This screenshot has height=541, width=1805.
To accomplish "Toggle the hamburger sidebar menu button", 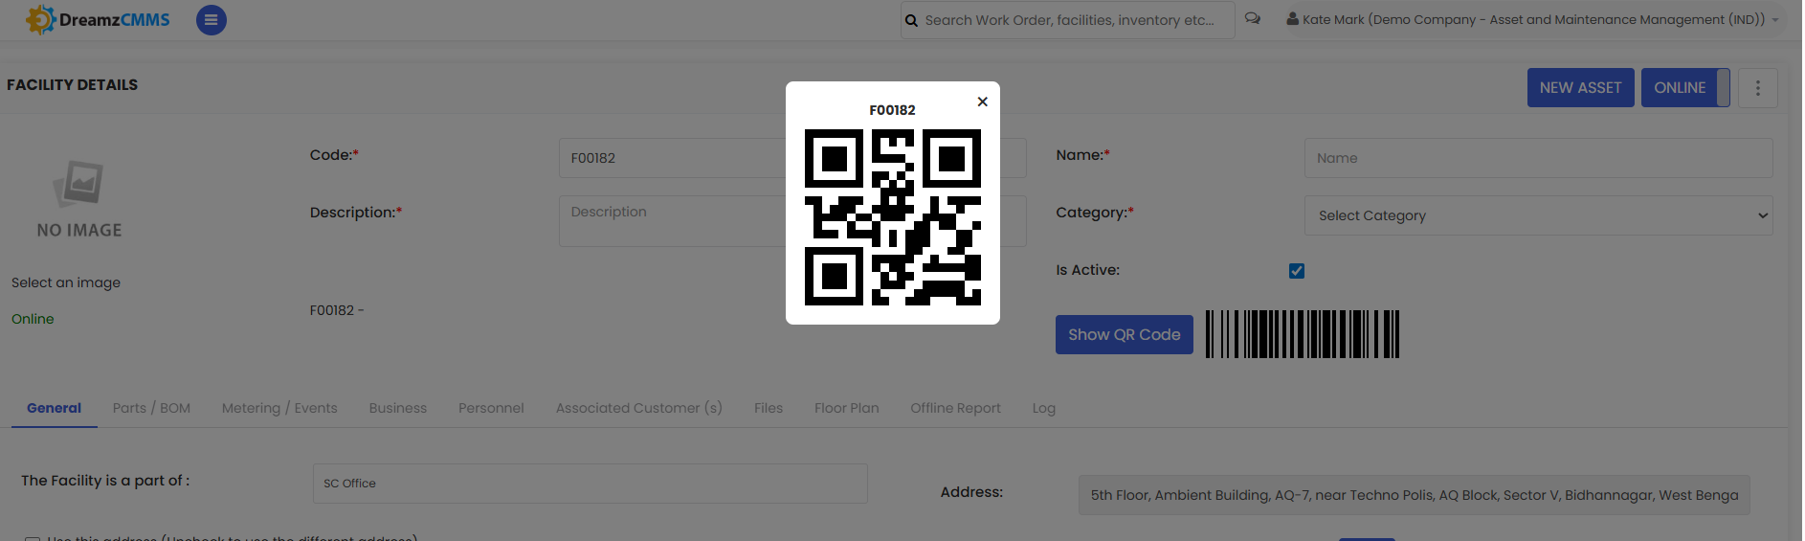I will (212, 19).
